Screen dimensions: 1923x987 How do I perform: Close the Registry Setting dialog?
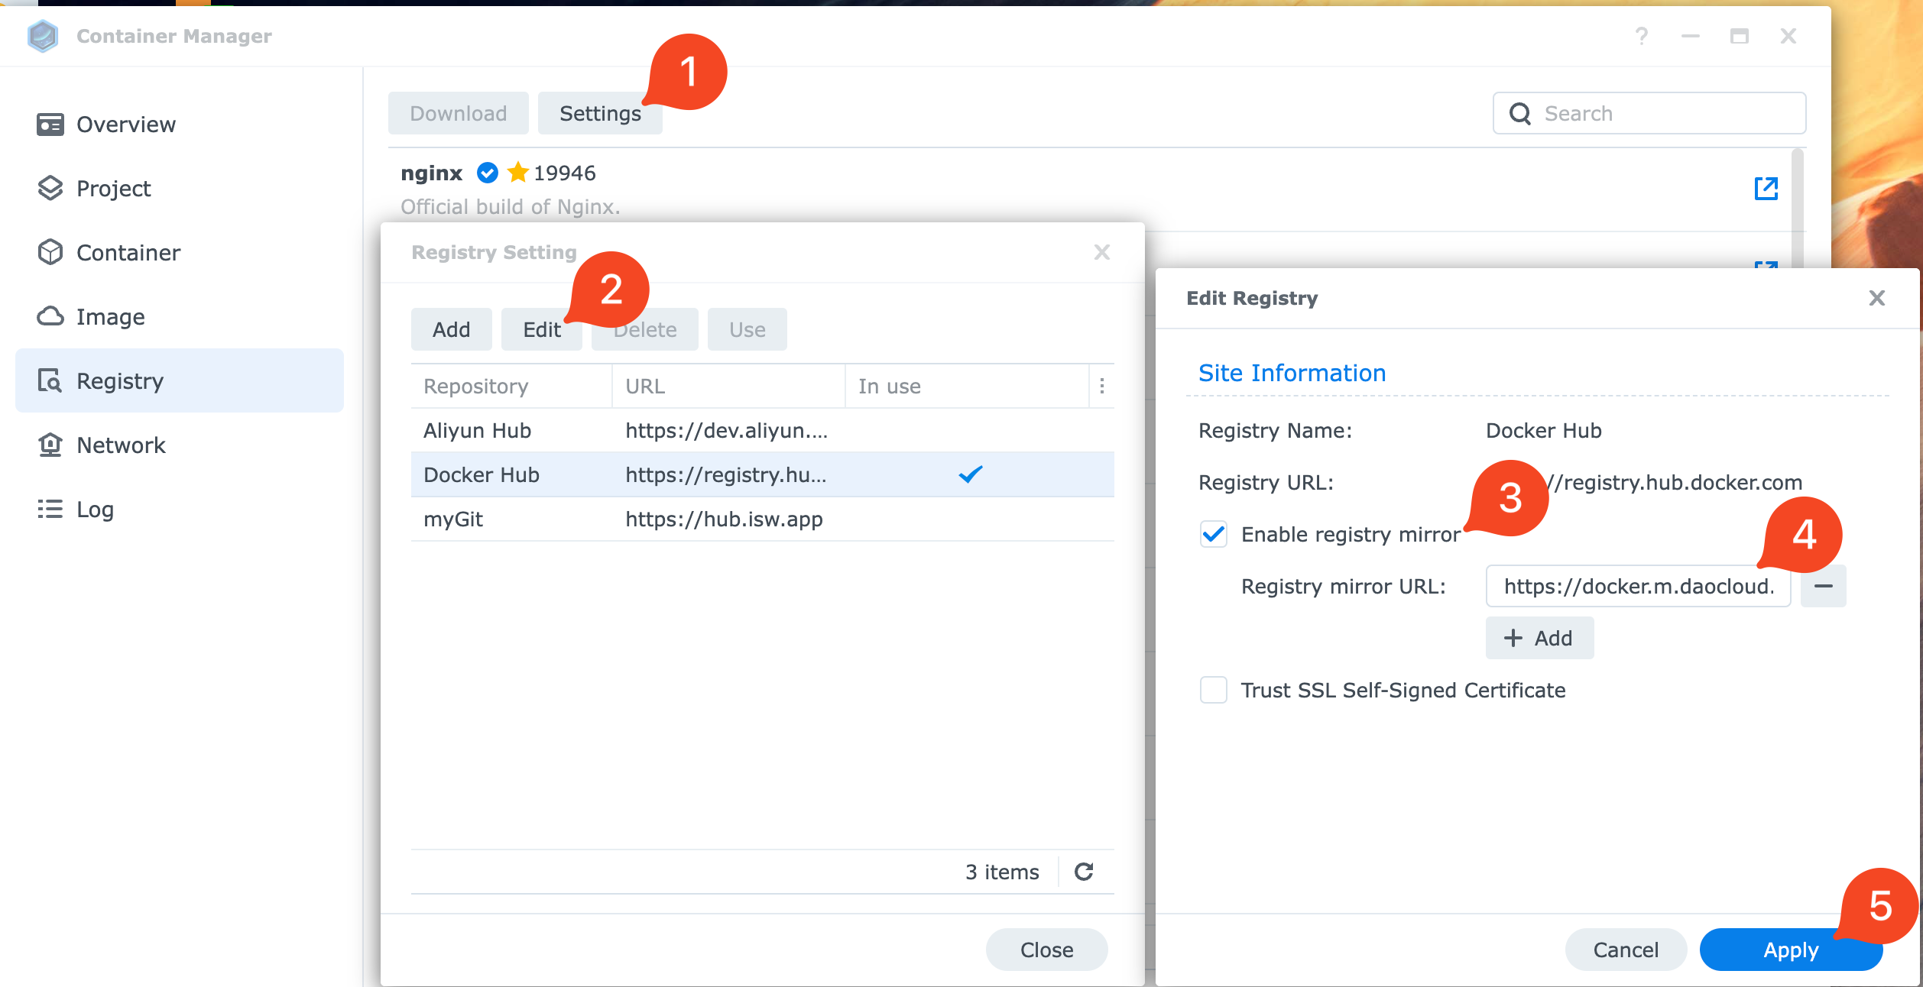click(x=1047, y=950)
